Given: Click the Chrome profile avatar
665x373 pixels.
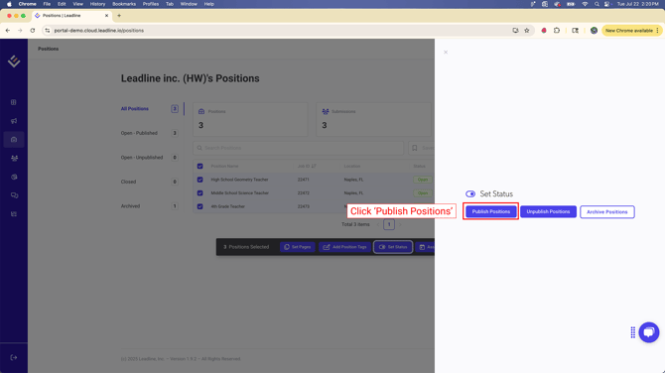Looking at the screenshot, I should tap(594, 31).
